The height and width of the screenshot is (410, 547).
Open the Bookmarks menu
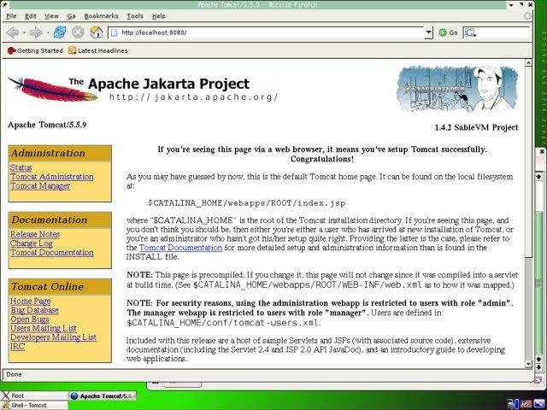pyautogui.click(x=101, y=16)
